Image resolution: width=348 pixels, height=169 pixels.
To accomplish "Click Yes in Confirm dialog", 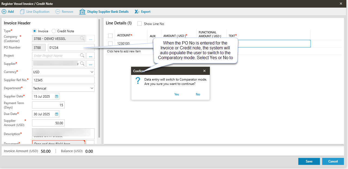I will (177, 94).
